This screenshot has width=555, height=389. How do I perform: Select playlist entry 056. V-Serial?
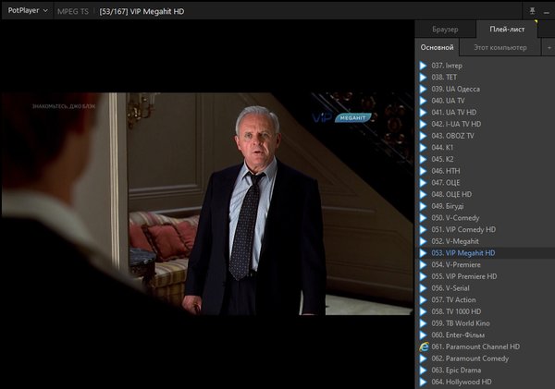[x=485, y=288]
